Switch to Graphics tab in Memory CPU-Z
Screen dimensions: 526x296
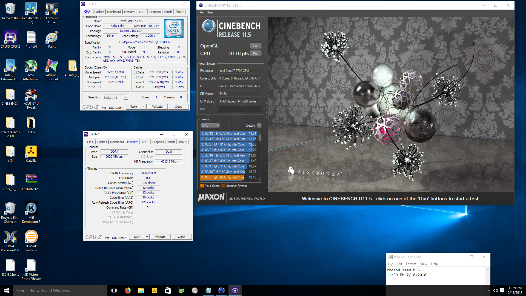pyautogui.click(x=158, y=142)
